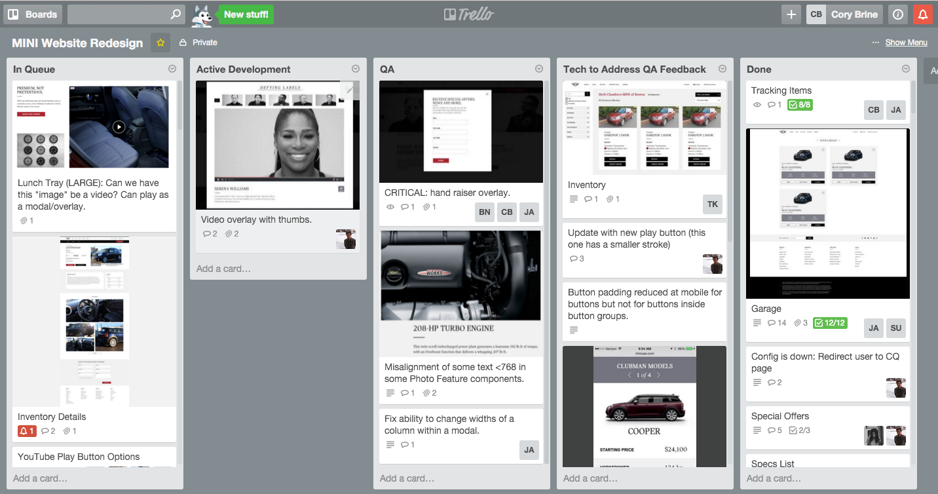Click Show Menu link

coord(906,43)
